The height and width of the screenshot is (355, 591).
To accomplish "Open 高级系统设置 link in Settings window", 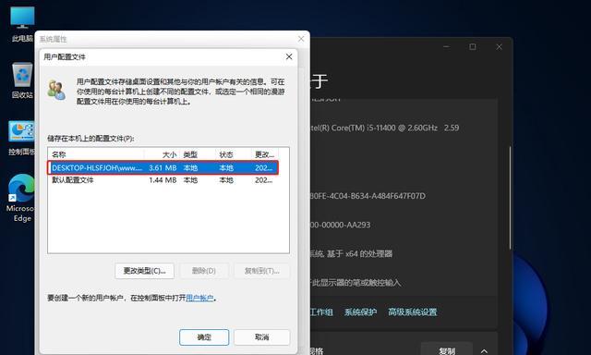I will 413,312.
